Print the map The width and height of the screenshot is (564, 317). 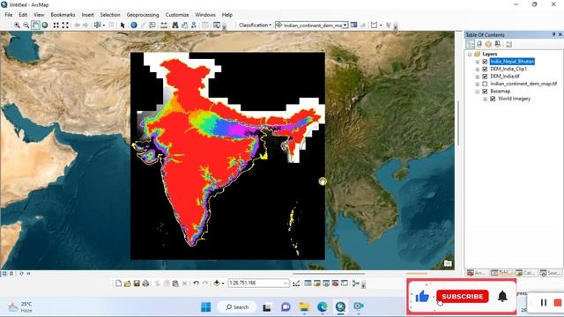pos(145,284)
